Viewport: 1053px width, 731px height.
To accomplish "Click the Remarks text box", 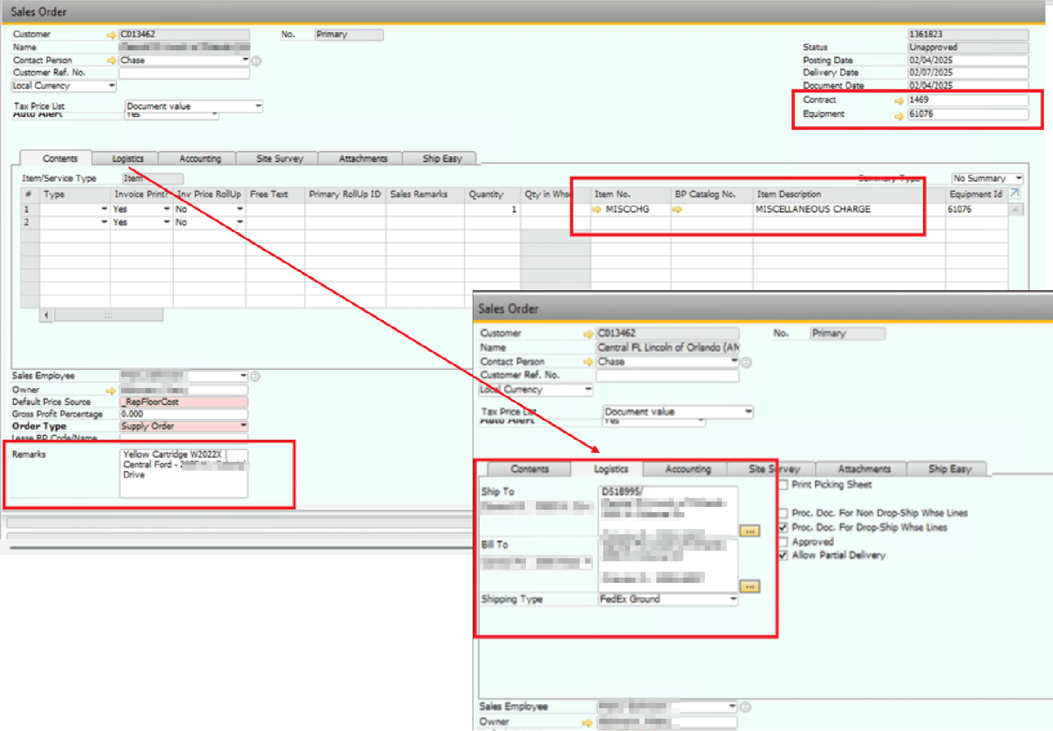I will point(184,473).
